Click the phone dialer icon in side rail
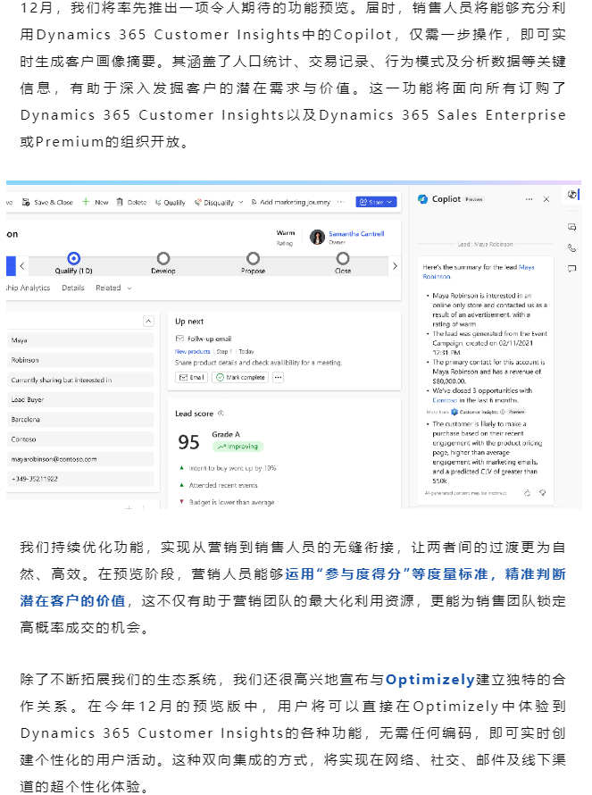 click(x=572, y=248)
